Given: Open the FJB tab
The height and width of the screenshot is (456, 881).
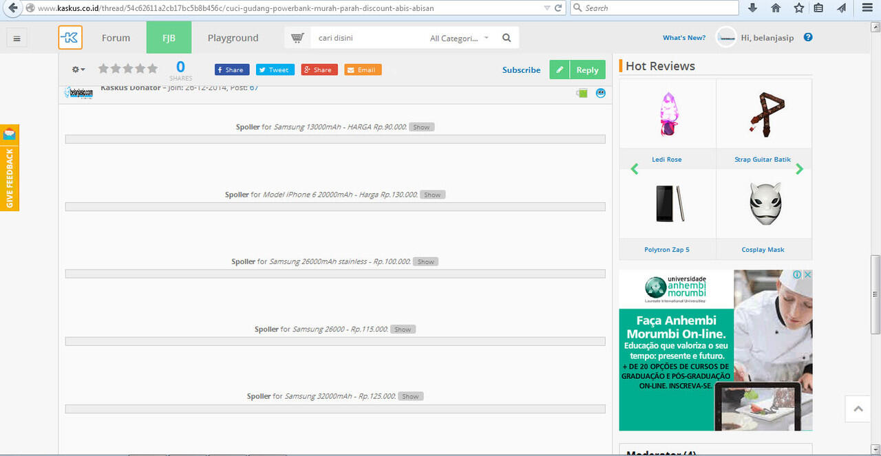Looking at the screenshot, I should [x=169, y=38].
